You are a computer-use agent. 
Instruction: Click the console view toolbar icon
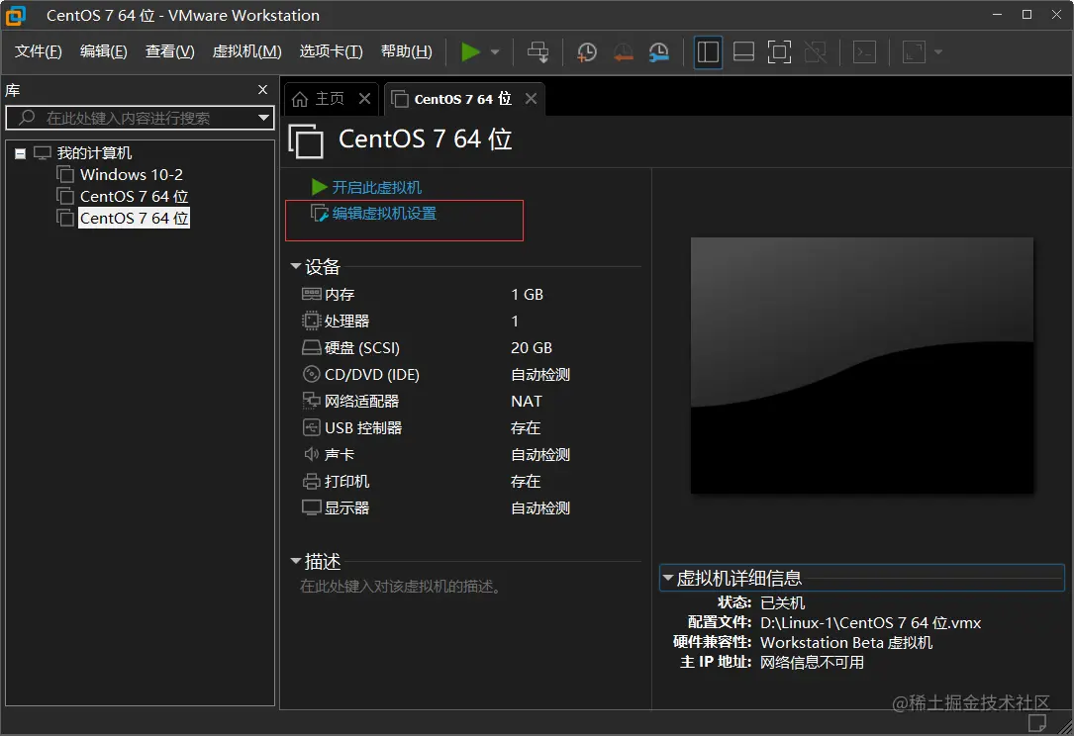[x=864, y=52]
